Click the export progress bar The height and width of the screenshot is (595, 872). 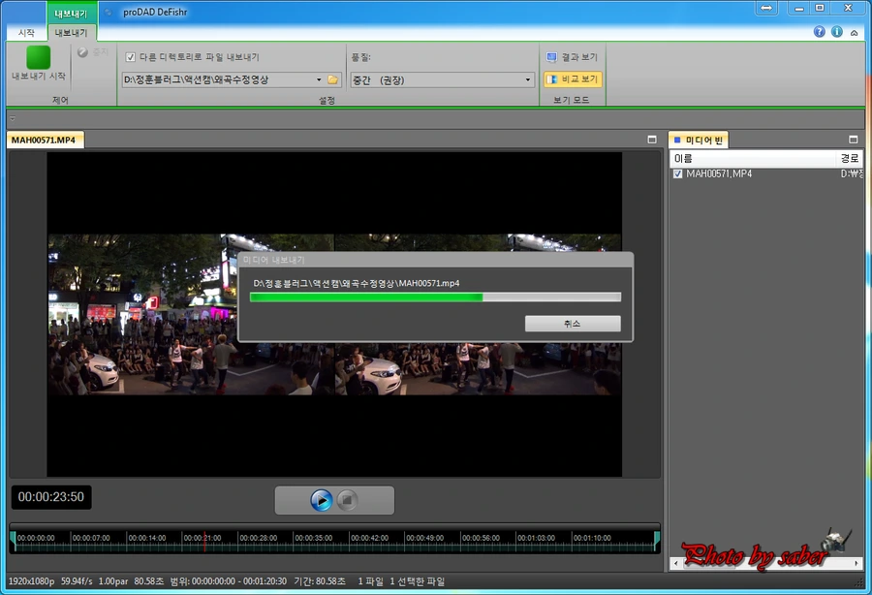click(x=435, y=297)
